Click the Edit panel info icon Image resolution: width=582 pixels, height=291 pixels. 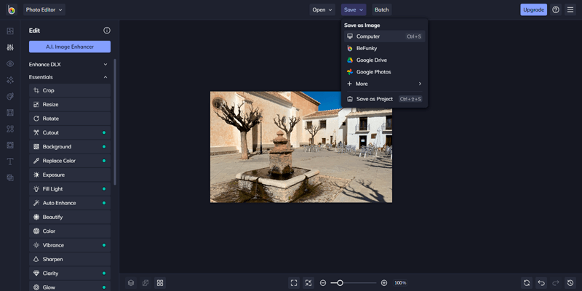point(107,31)
